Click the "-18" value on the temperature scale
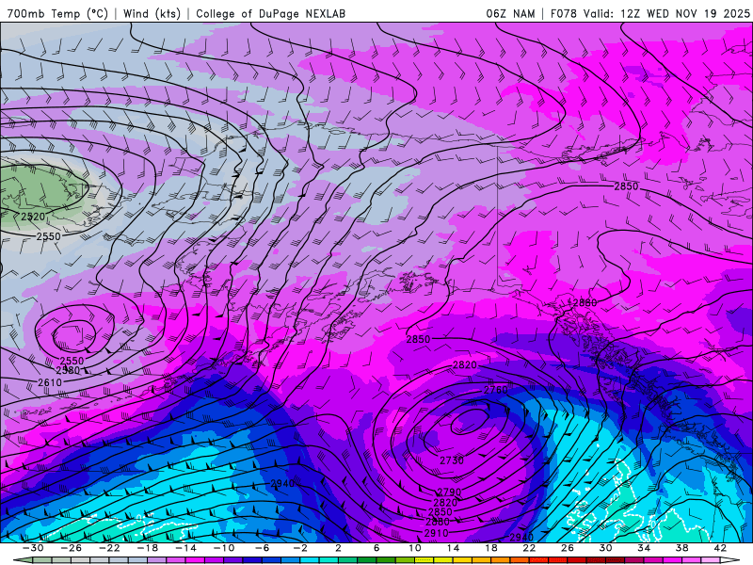This screenshot has height=565, width=753. tap(148, 548)
